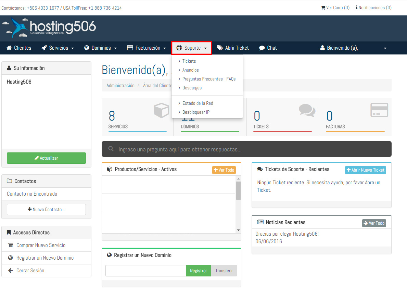The width and height of the screenshot is (407, 298).
Task: Click the scrollbar down arrow in Productos/Servicios
Action: coord(238,230)
